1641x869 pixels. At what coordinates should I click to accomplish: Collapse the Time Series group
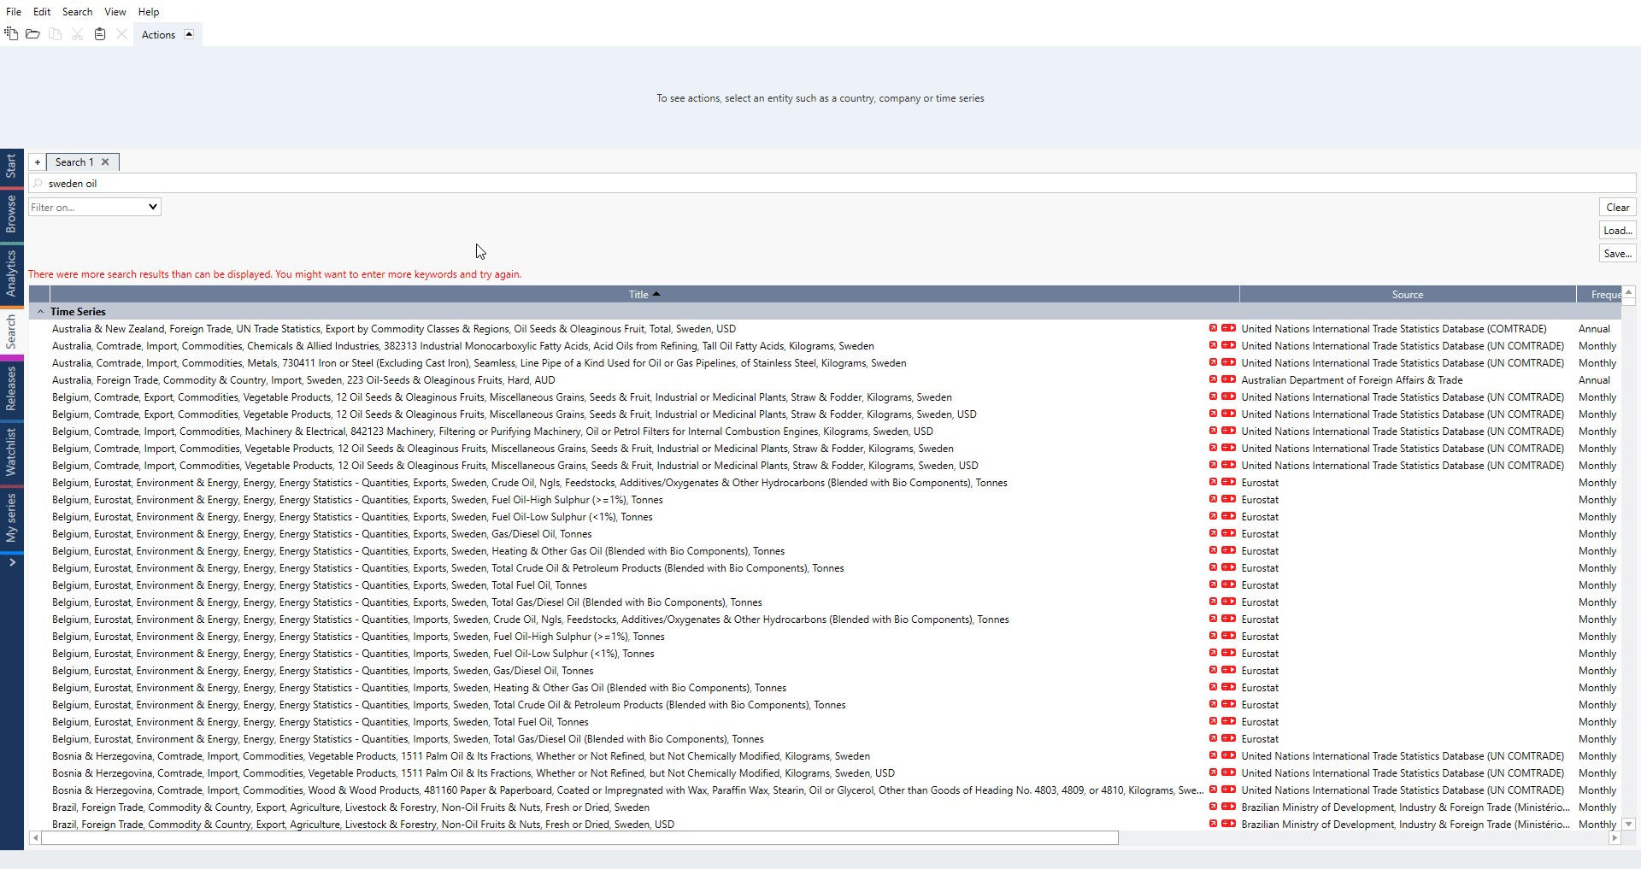point(40,312)
